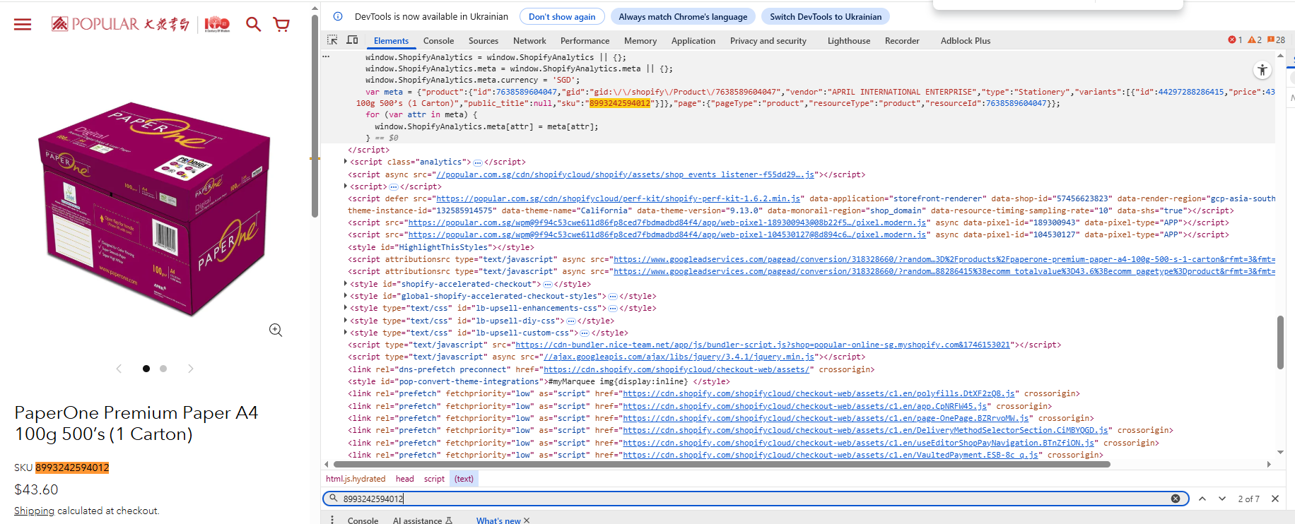Open Console drawer tab
The height and width of the screenshot is (524, 1295).
pos(363,520)
